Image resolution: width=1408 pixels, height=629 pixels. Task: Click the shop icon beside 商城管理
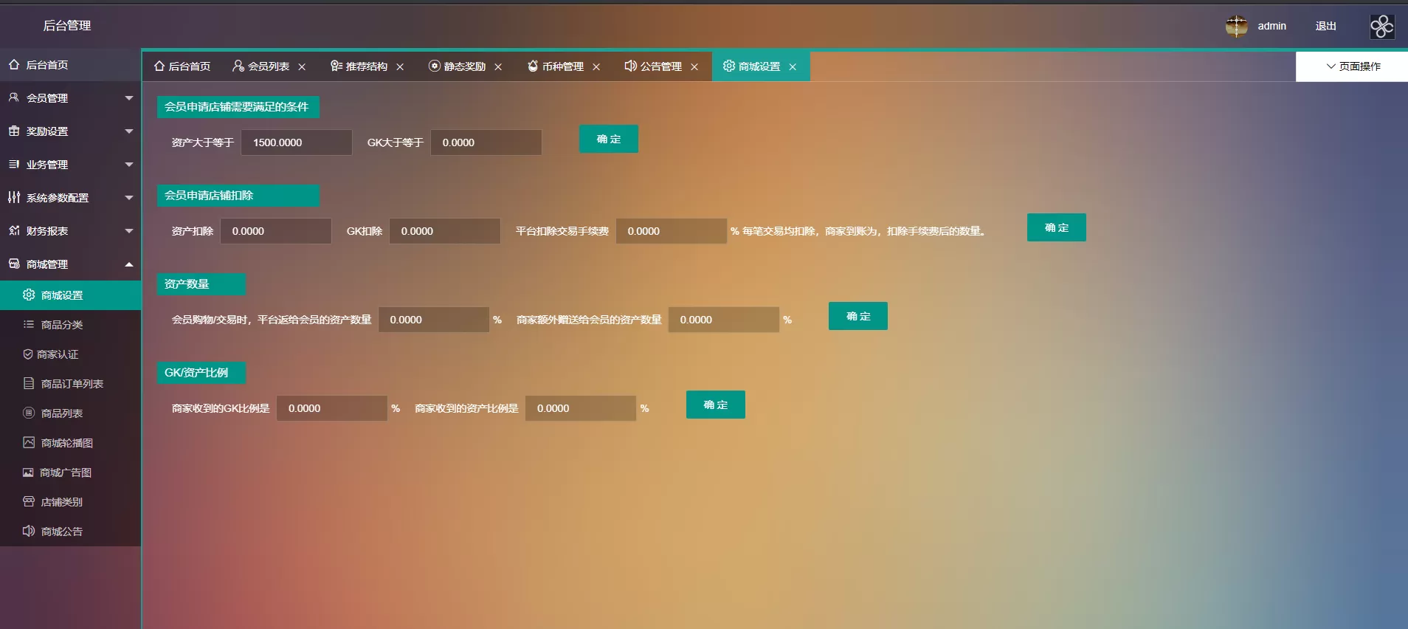(14, 264)
